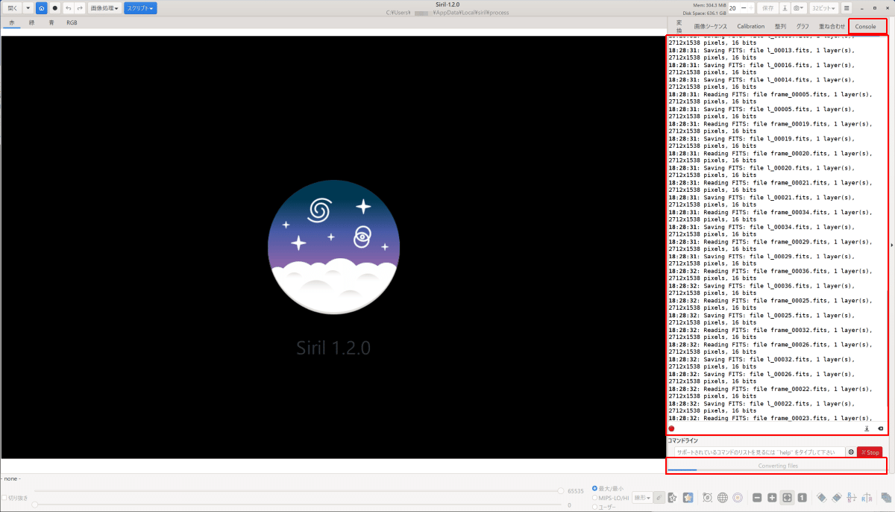This screenshot has width=895, height=512.
Task: Select the 最大/最小 radio option
Action: click(612, 489)
